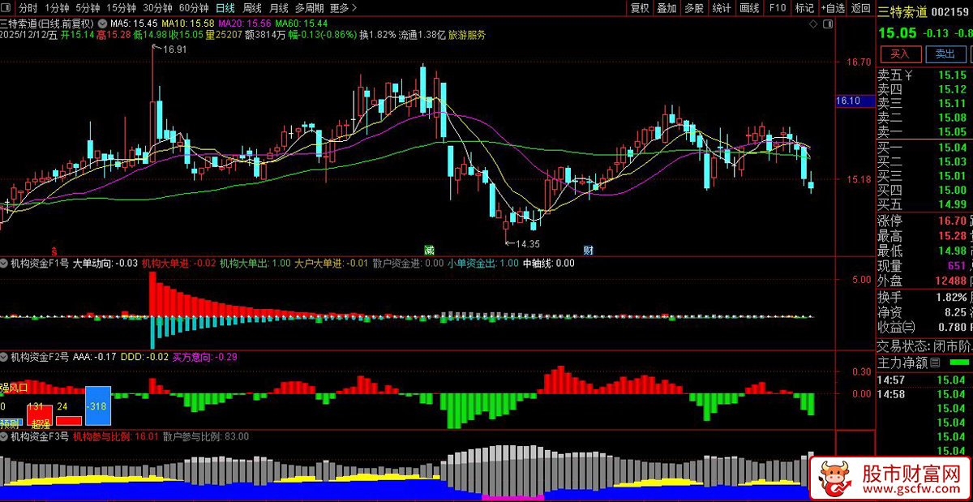Click the 14:57 trade tick row
The image size is (973, 502).
click(x=924, y=380)
